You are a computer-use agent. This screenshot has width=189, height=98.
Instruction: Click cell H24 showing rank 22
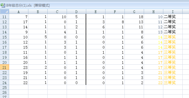[x=154, y=83]
